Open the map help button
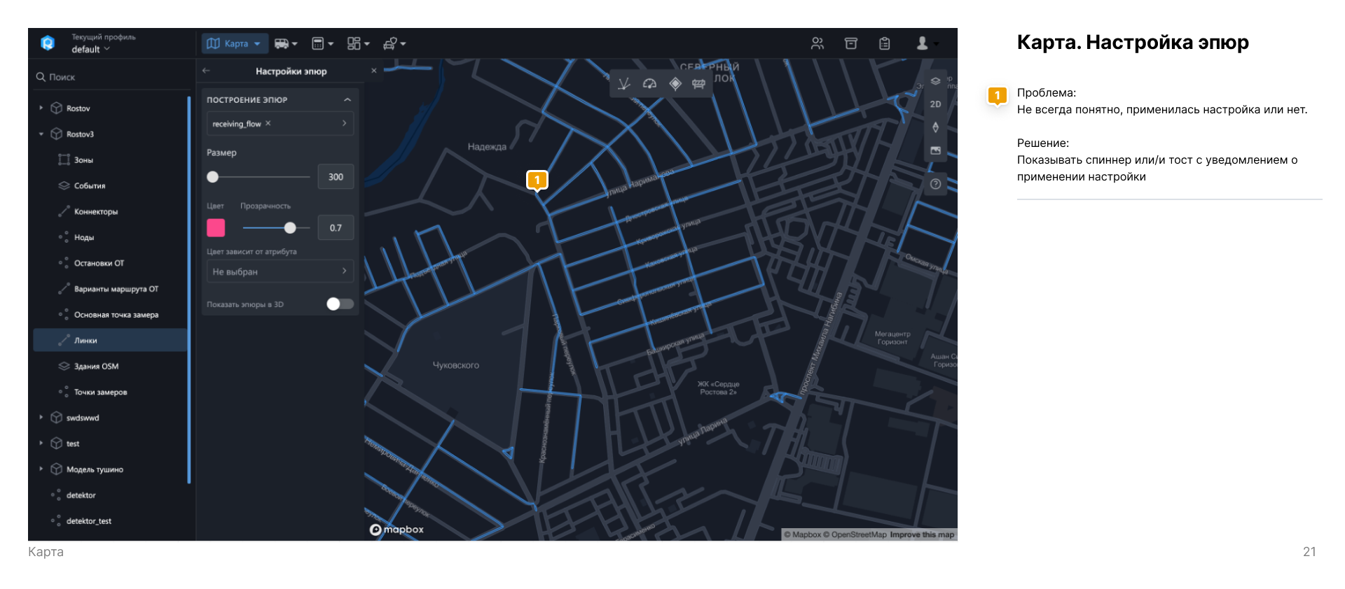Screen dimensions: 1345x589 click(x=935, y=184)
